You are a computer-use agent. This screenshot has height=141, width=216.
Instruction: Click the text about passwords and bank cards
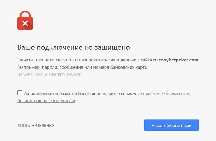coord(82,67)
